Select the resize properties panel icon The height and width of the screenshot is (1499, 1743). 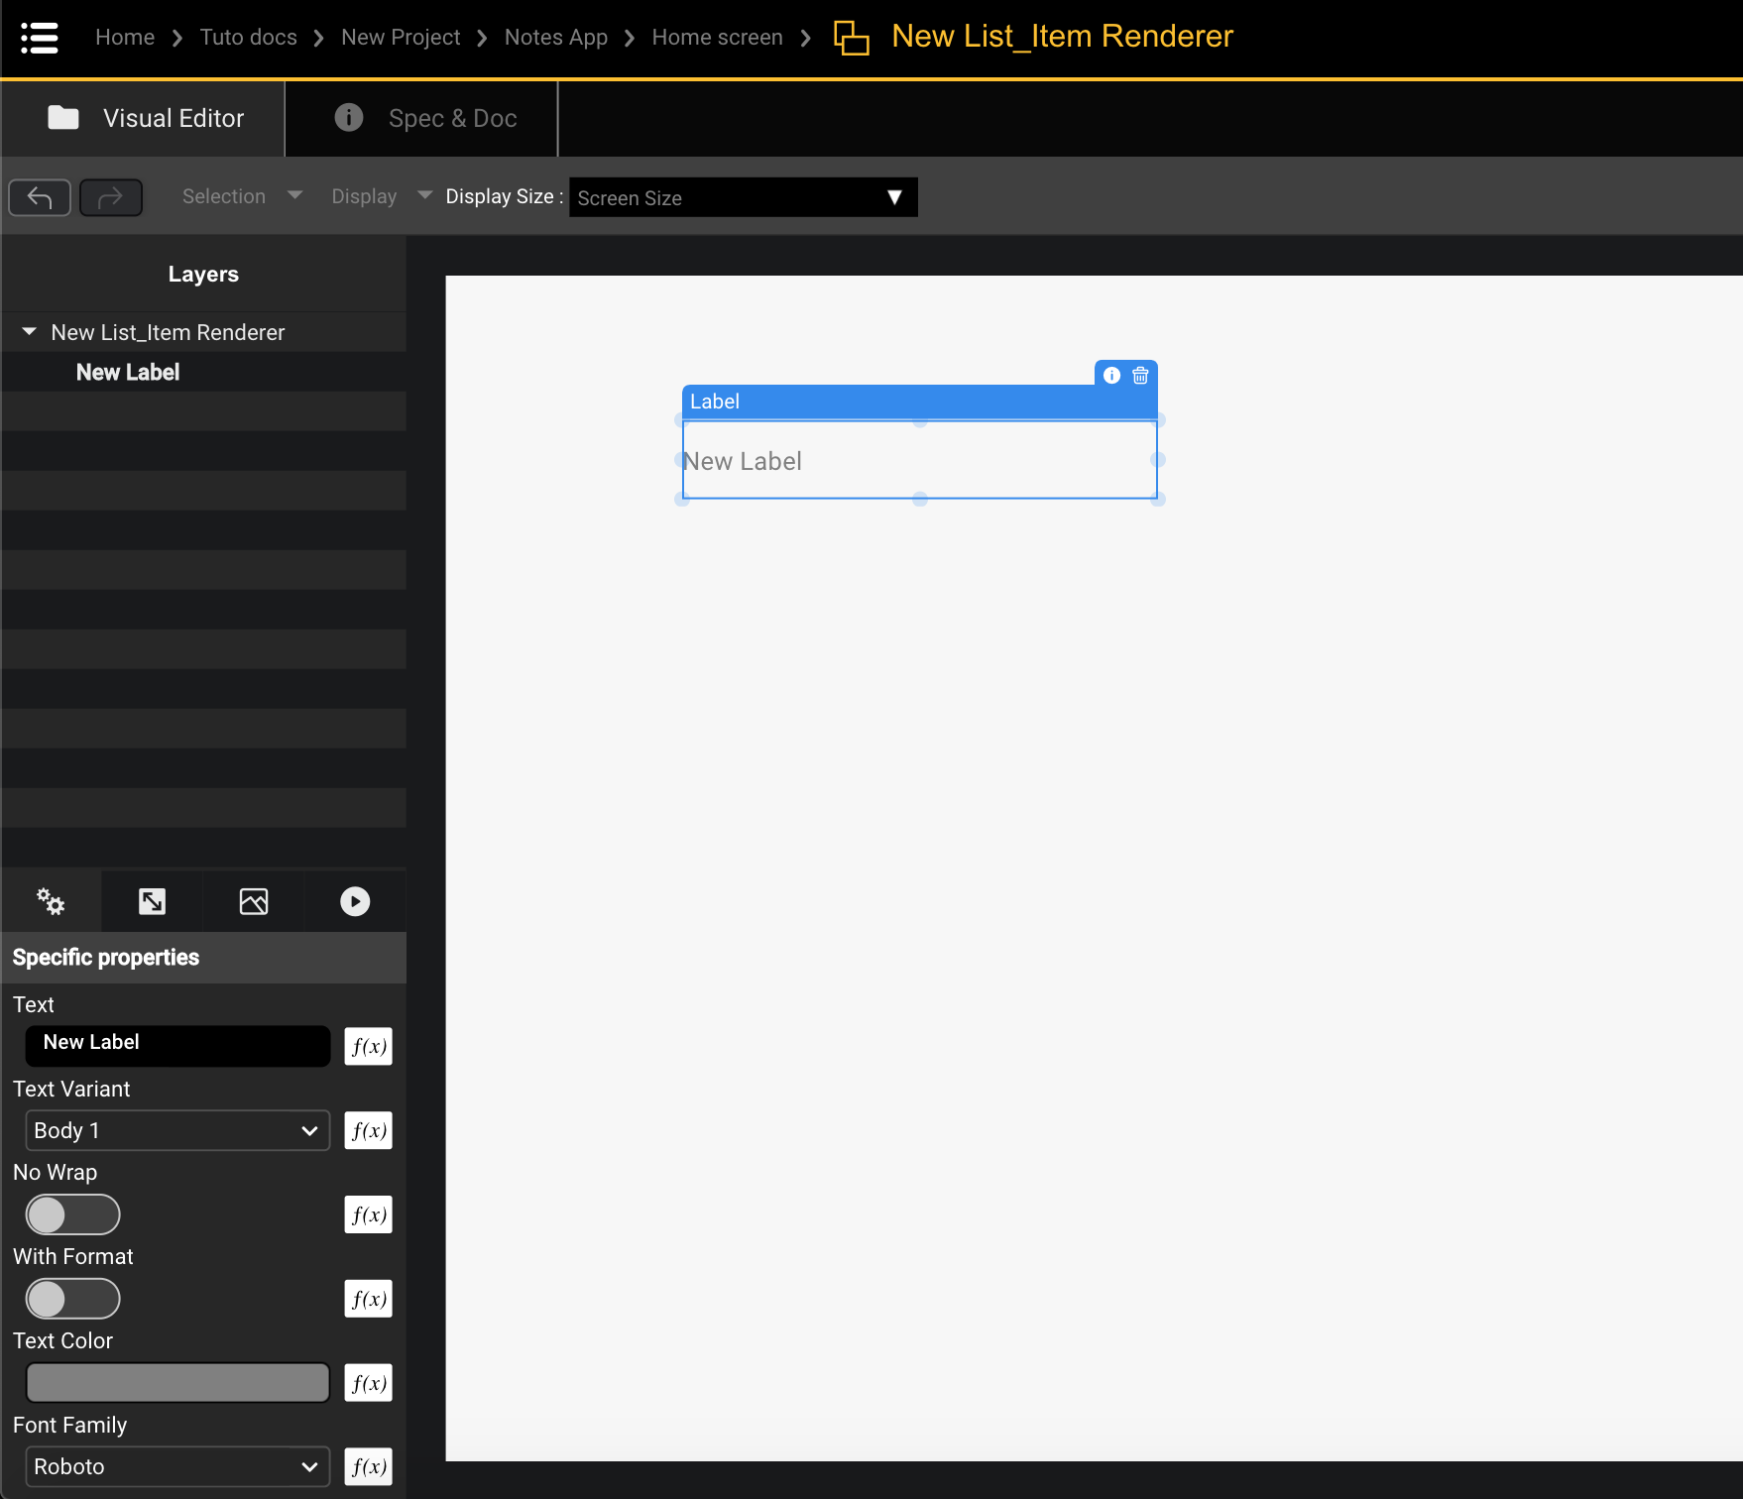pyautogui.click(x=152, y=901)
